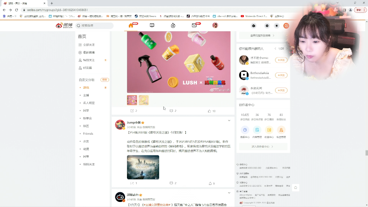Viewport: 368px width, 207px height.
Task: Select the 悄悄关注 group
Action: 89,164
